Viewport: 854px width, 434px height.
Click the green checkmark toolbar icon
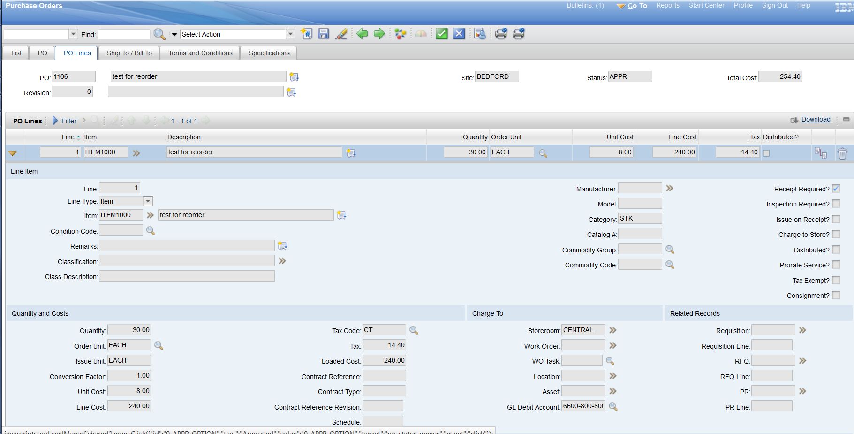[x=441, y=34]
